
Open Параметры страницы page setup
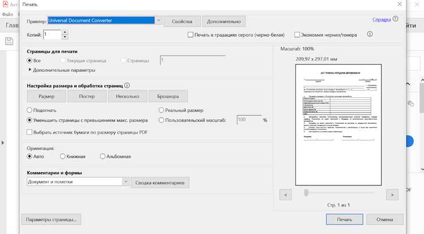tap(51, 219)
